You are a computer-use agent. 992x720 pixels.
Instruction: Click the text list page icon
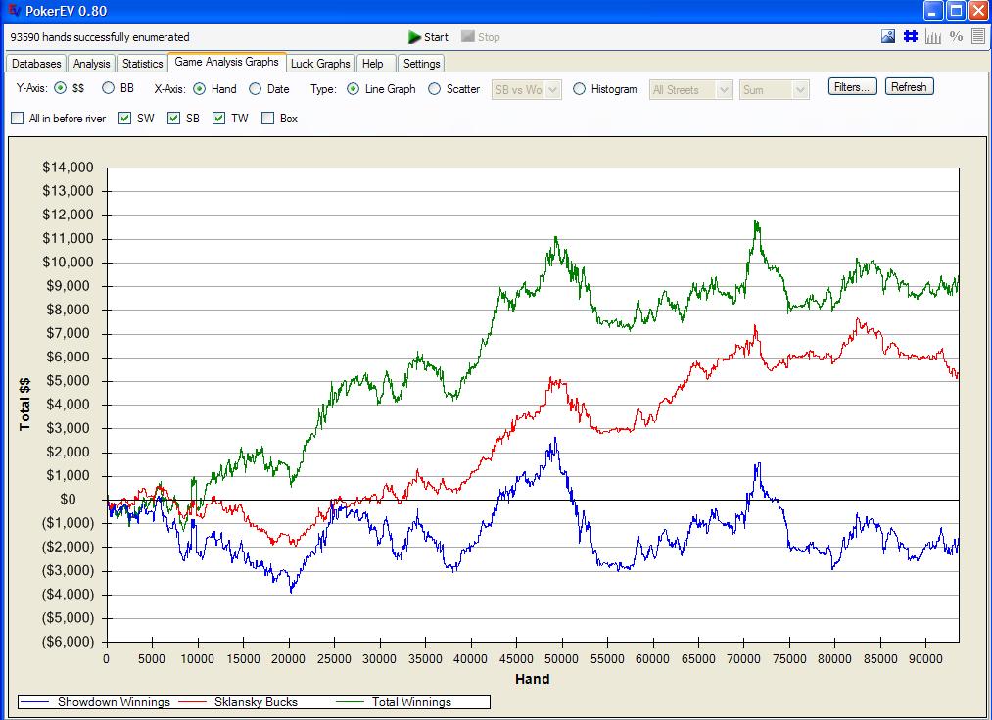(x=977, y=37)
